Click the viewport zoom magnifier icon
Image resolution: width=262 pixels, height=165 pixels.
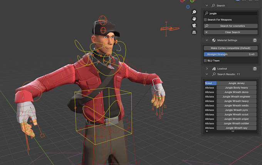(194, 12)
